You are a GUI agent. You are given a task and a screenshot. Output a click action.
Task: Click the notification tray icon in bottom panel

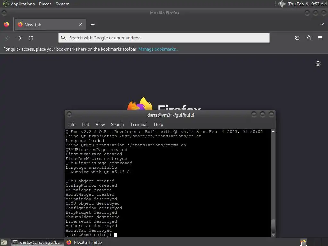point(303,242)
